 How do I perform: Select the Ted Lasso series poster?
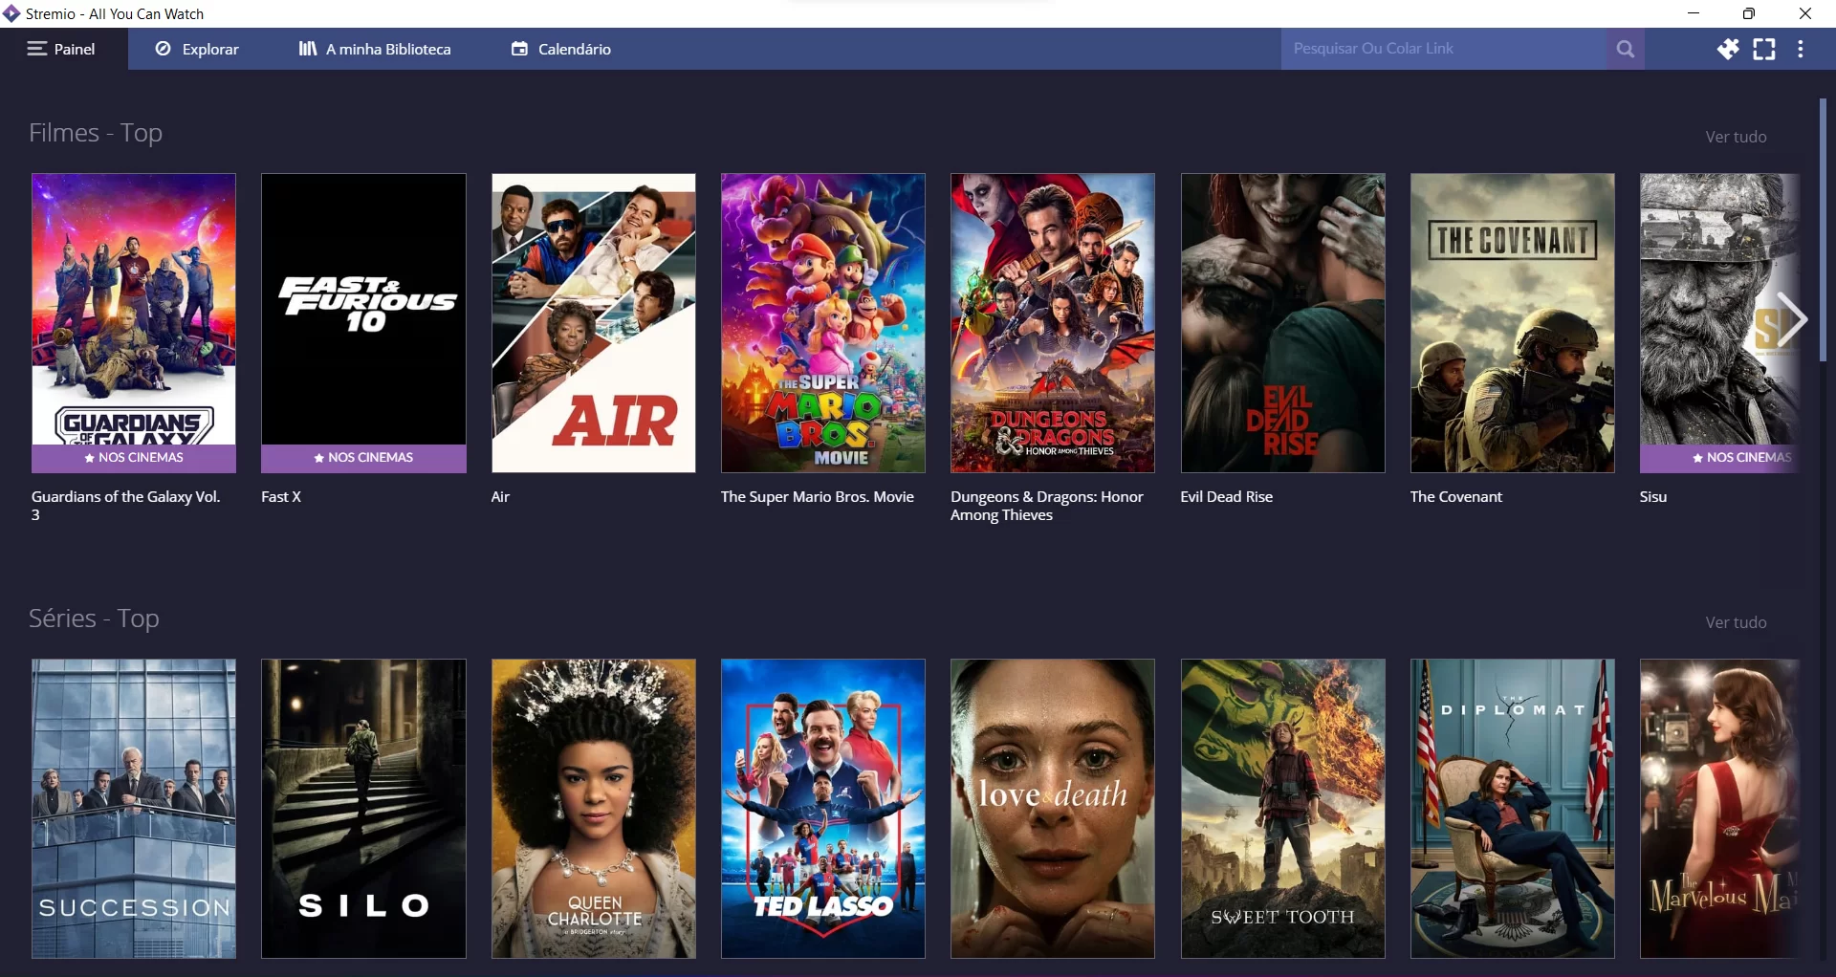(x=823, y=808)
